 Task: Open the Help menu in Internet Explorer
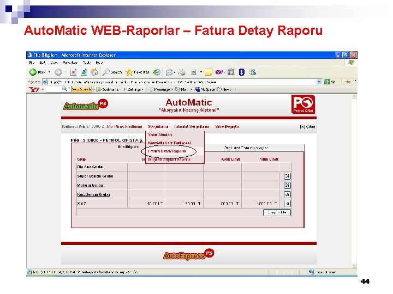[x=99, y=63]
